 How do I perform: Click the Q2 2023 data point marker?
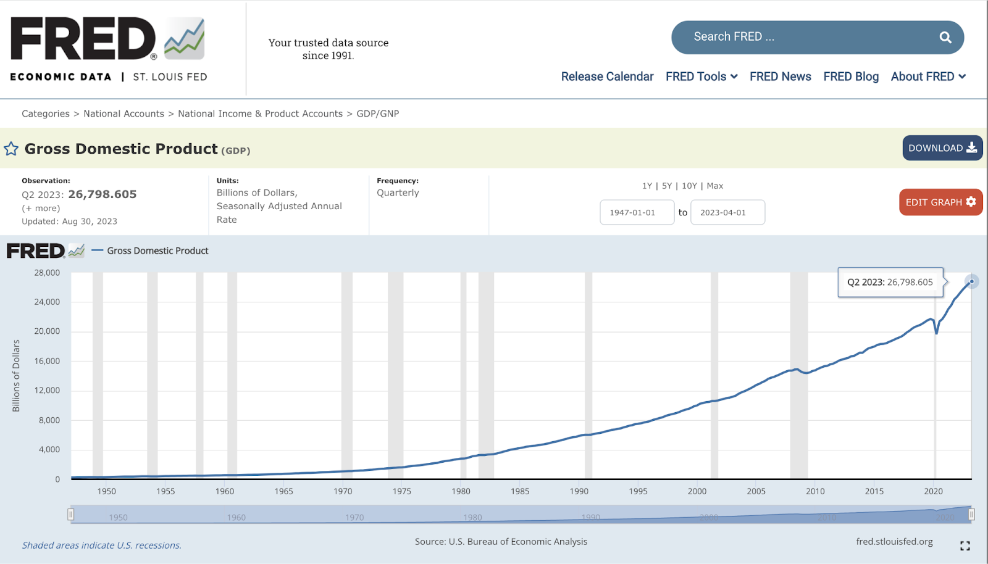click(x=971, y=281)
